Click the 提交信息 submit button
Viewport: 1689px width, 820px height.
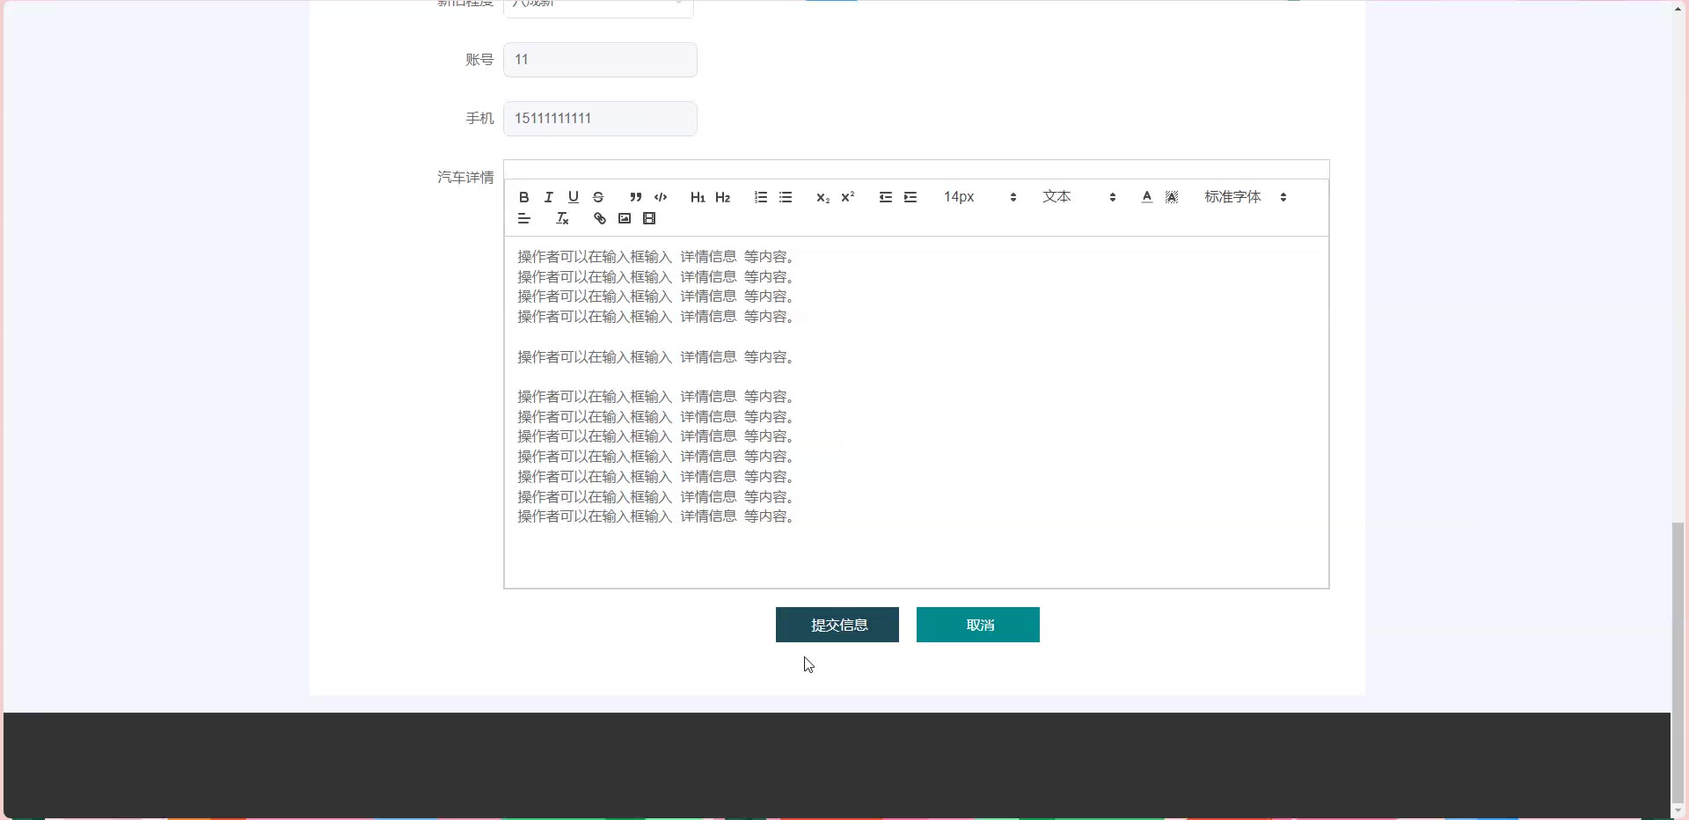pos(837,625)
